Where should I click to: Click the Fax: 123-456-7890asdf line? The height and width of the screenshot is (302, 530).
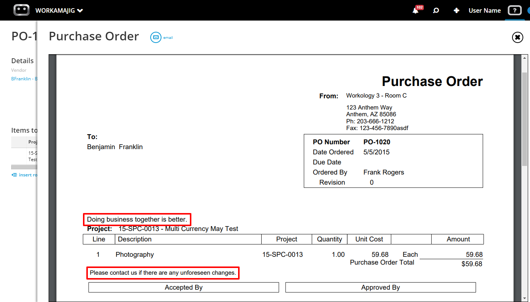click(x=377, y=128)
